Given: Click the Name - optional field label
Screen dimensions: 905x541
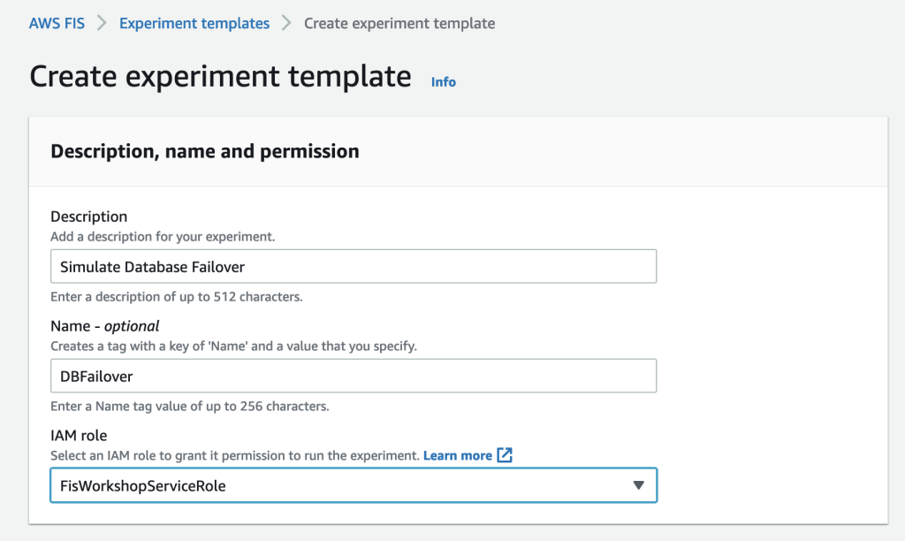Looking at the screenshot, I should pyautogui.click(x=104, y=325).
